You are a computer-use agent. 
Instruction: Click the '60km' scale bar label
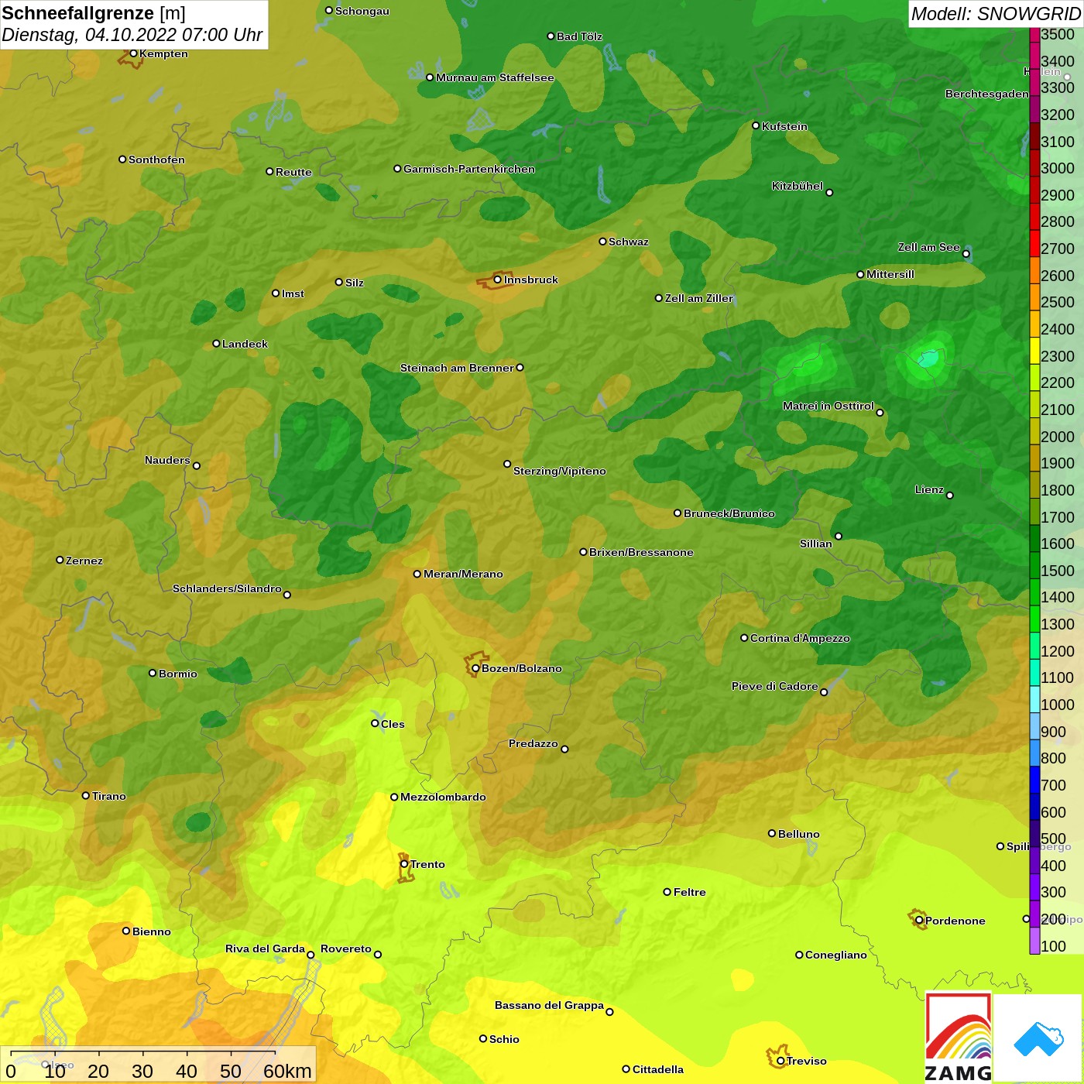tap(287, 1071)
